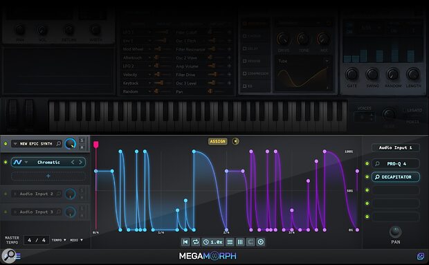
Task: Click the DRIVE knob in dimmed synth
Action: pos(283,39)
